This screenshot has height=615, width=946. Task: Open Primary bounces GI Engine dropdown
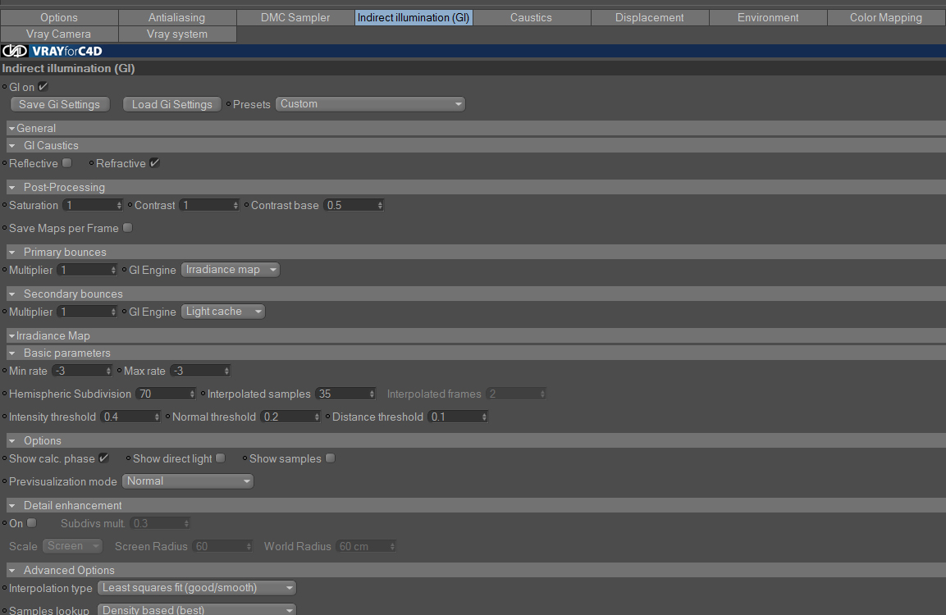[x=231, y=270]
